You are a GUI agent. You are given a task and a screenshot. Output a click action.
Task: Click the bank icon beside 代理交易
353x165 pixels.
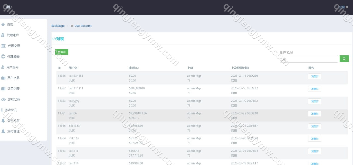(3, 46)
